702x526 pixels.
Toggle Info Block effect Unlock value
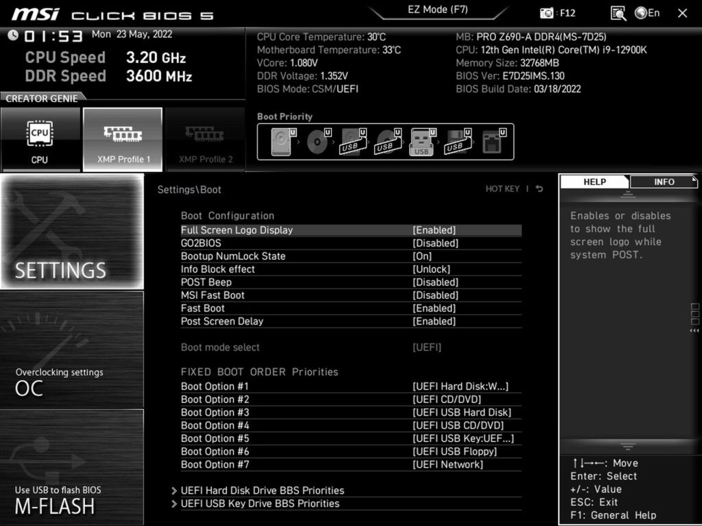coord(431,268)
